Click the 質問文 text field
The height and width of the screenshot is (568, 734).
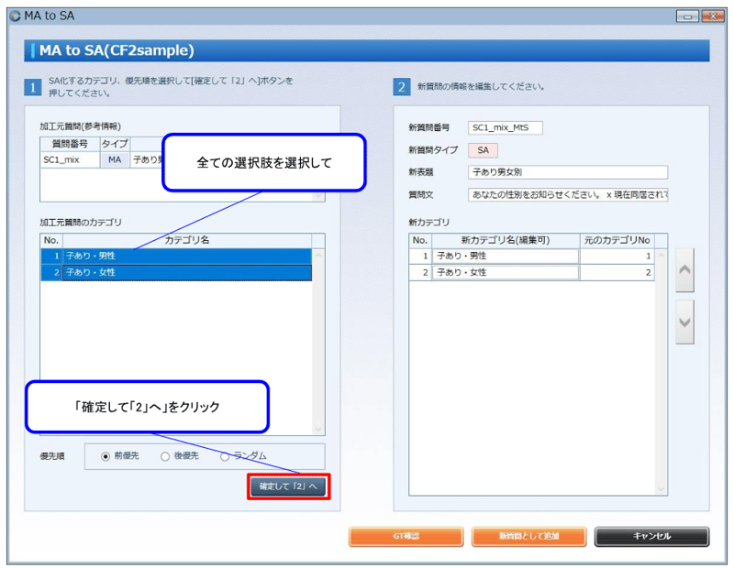[x=567, y=194]
